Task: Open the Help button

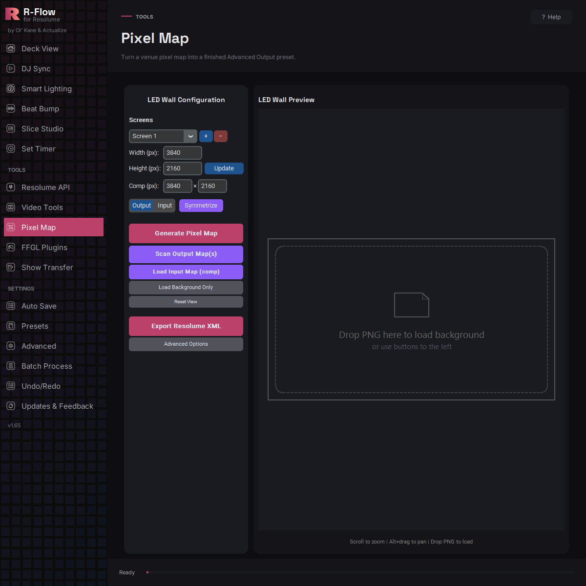Action: (551, 17)
